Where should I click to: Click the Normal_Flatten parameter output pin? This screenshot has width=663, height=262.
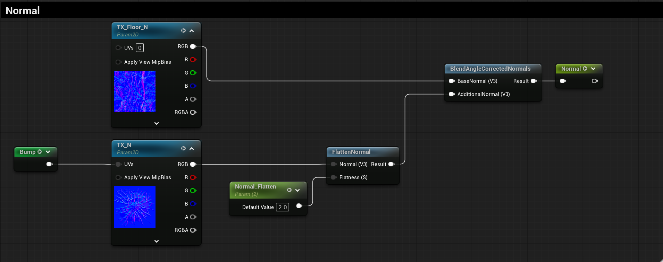299,206
